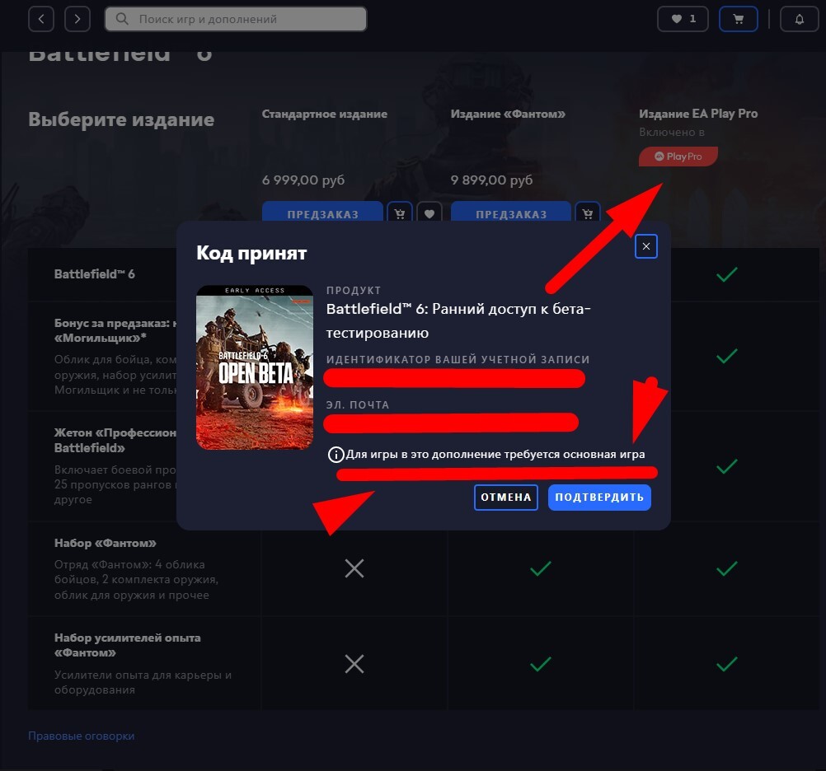Click the info icon beside the requirement note
This screenshot has height=771, width=826.
point(336,455)
